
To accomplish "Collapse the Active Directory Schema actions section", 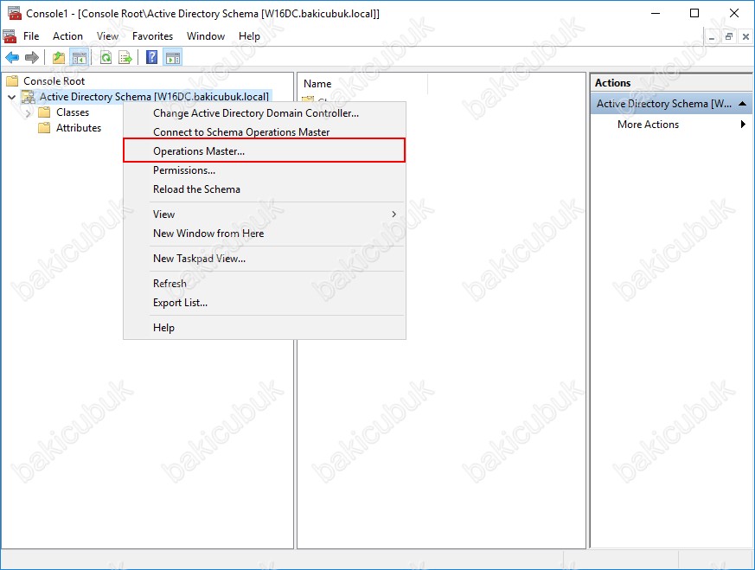I will click(743, 104).
